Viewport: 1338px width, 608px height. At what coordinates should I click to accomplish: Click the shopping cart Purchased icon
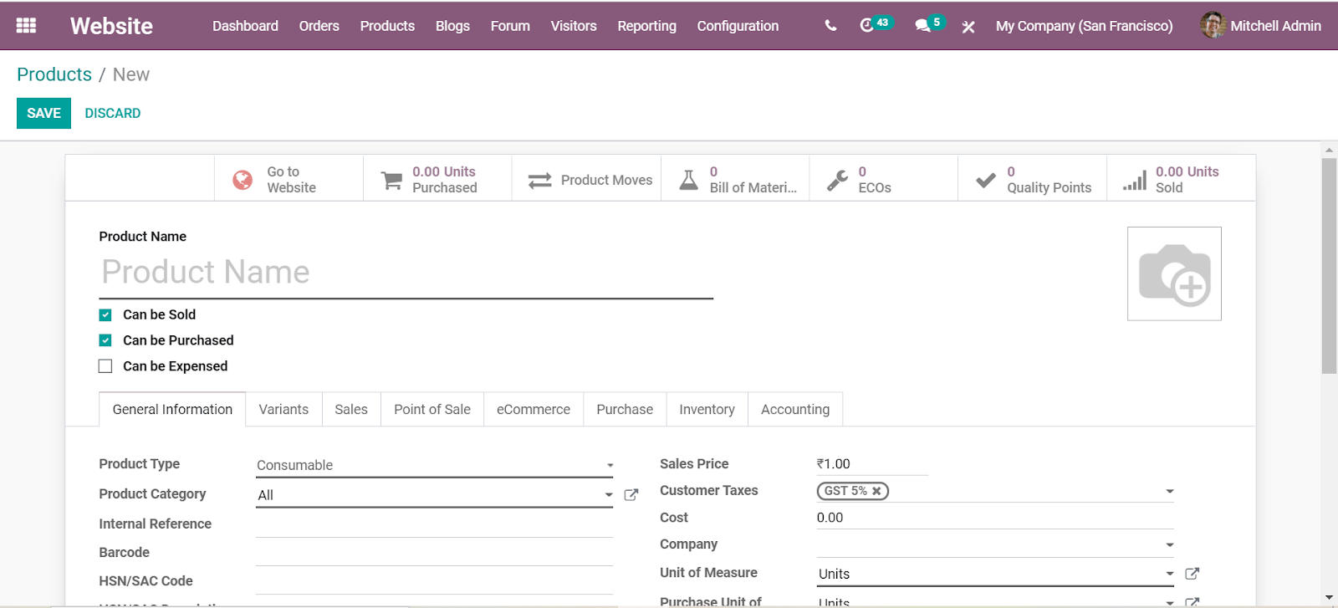coord(391,180)
